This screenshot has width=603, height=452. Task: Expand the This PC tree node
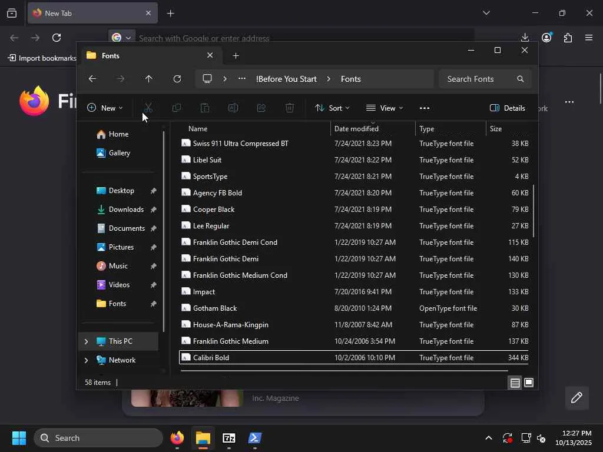coord(86,341)
